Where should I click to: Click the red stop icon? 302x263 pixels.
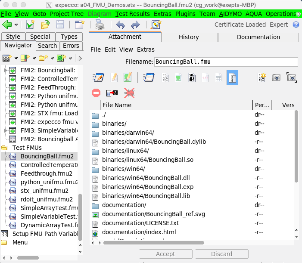(x=97, y=92)
